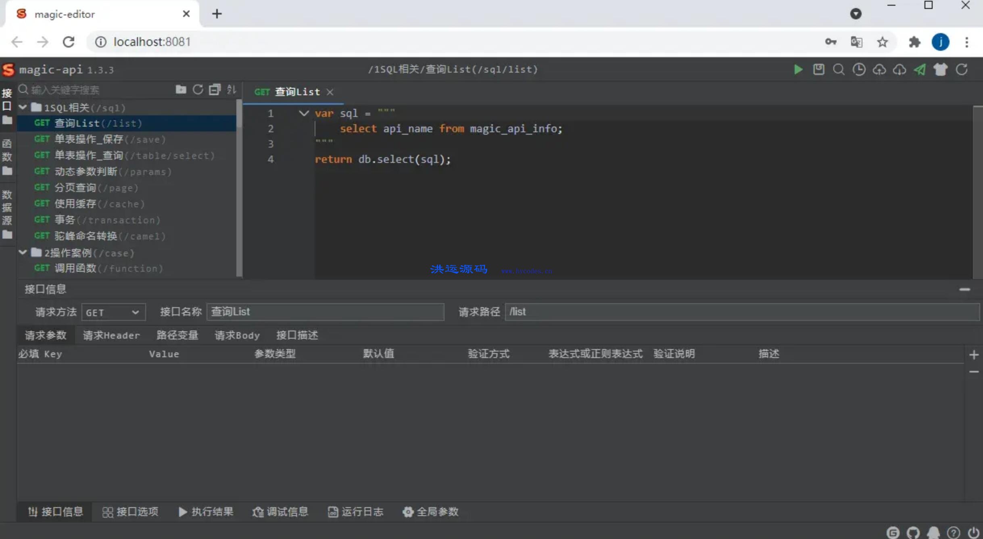Click the paper plane push icon

coord(920,69)
